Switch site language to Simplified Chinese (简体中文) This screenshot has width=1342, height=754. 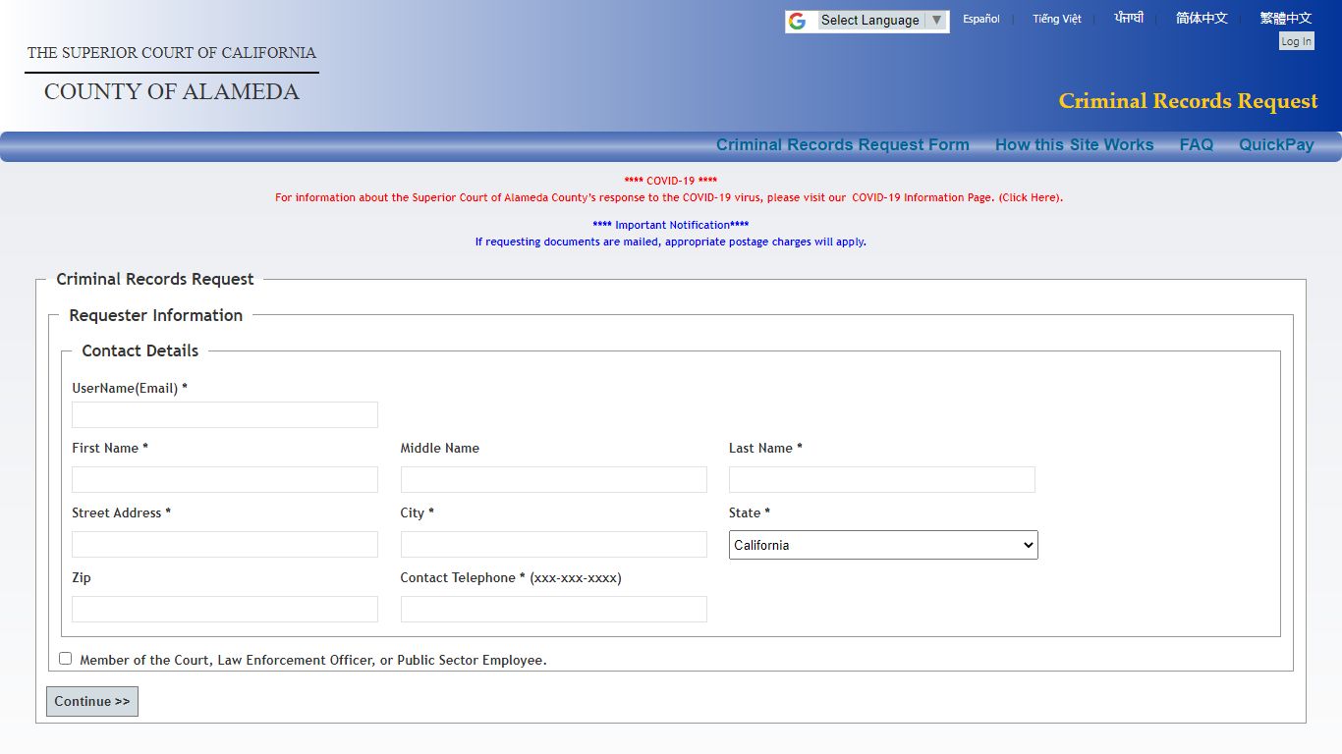(x=1202, y=18)
